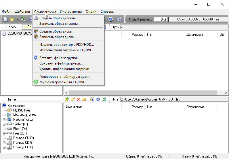The width and height of the screenshot is (229, 159).
Task: Click the Open image folder icon
Action: pyautogui.click(x=12, y=19)
